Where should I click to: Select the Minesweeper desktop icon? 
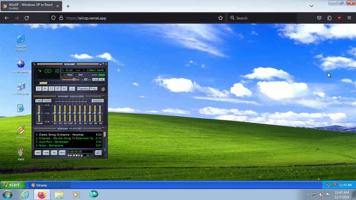pyautogui.click(x=21, y=67)
